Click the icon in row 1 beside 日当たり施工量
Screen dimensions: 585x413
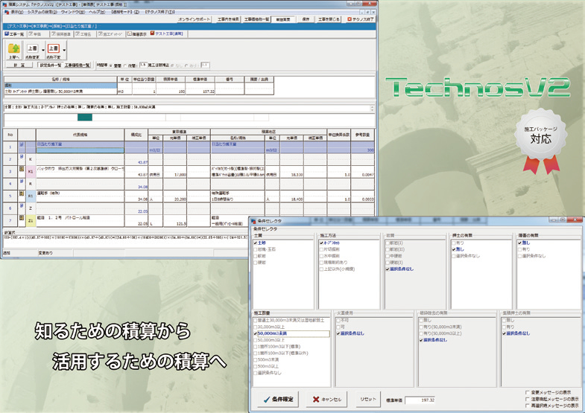22,144
